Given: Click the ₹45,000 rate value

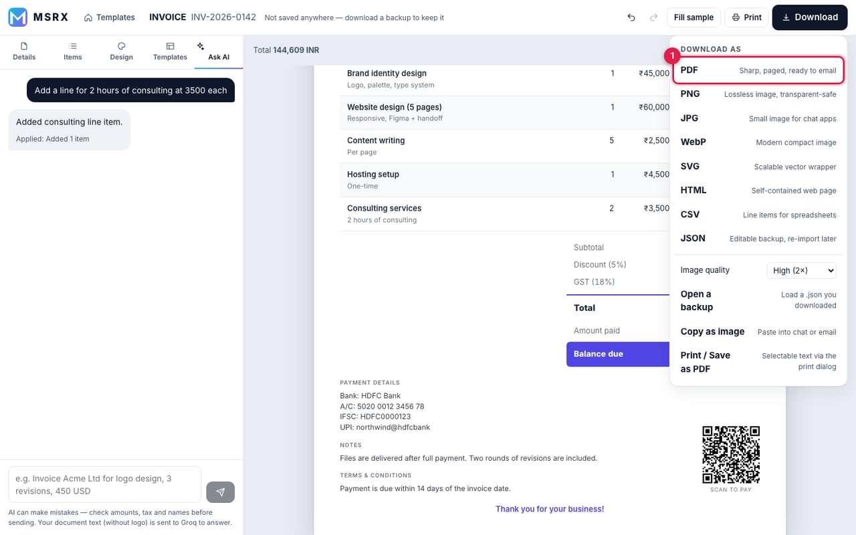Looking at the screenshot, I should point(654,74).
